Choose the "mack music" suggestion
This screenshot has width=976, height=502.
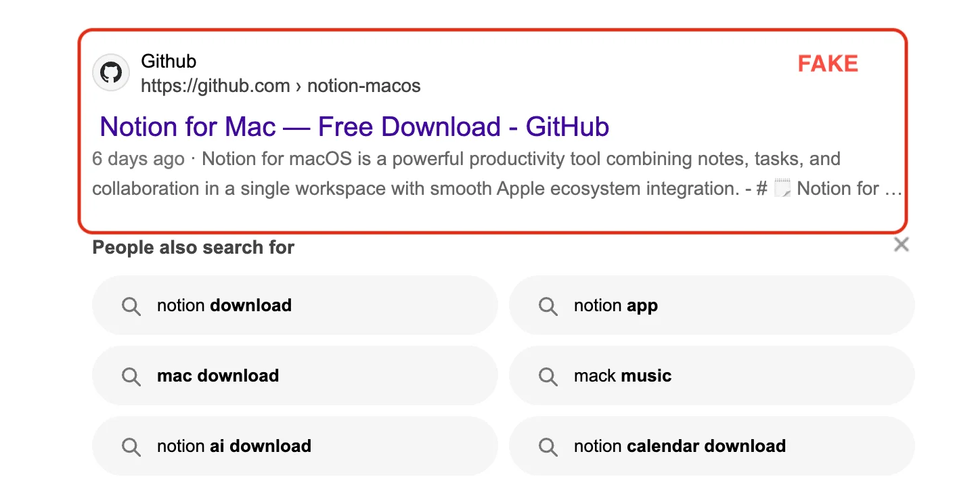coord(621,376)
